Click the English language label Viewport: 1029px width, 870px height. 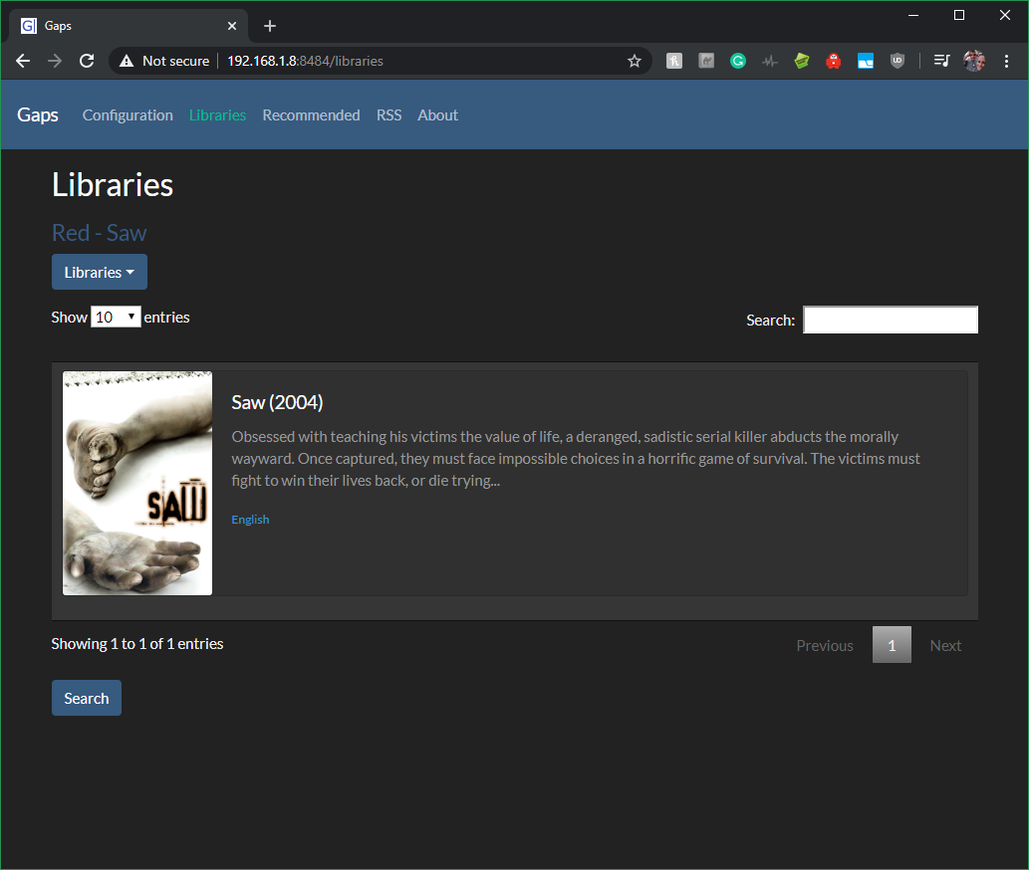coord(250,520)
